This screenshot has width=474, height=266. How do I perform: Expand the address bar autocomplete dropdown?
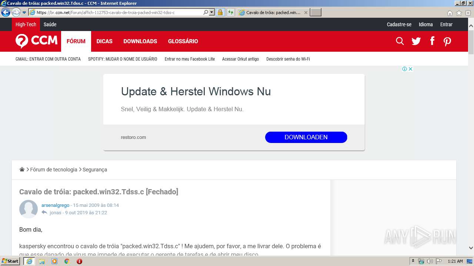212,12
